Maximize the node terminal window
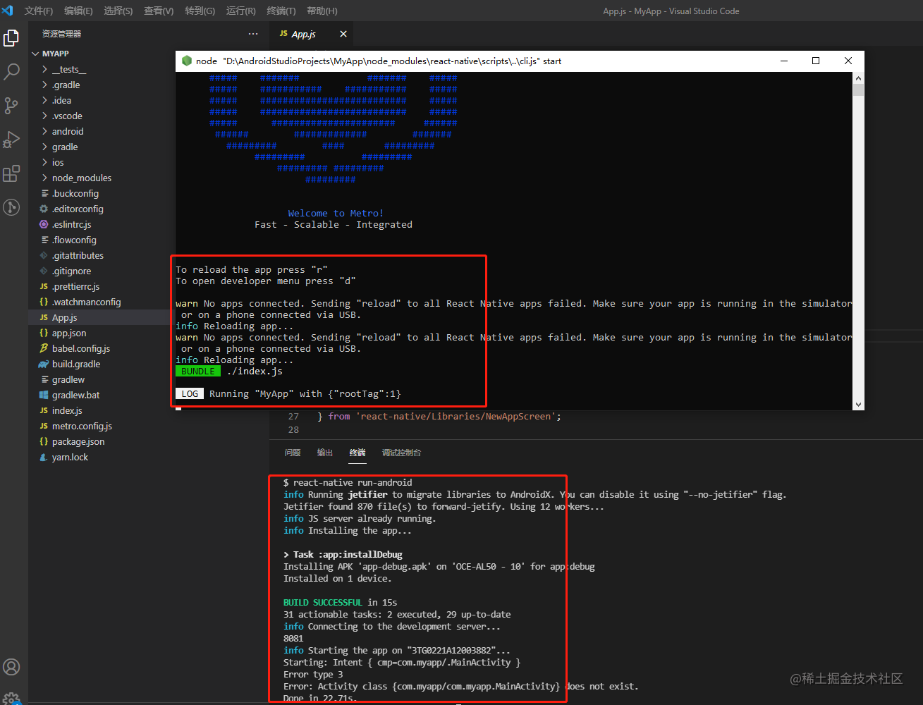 (x=816, y=61)
